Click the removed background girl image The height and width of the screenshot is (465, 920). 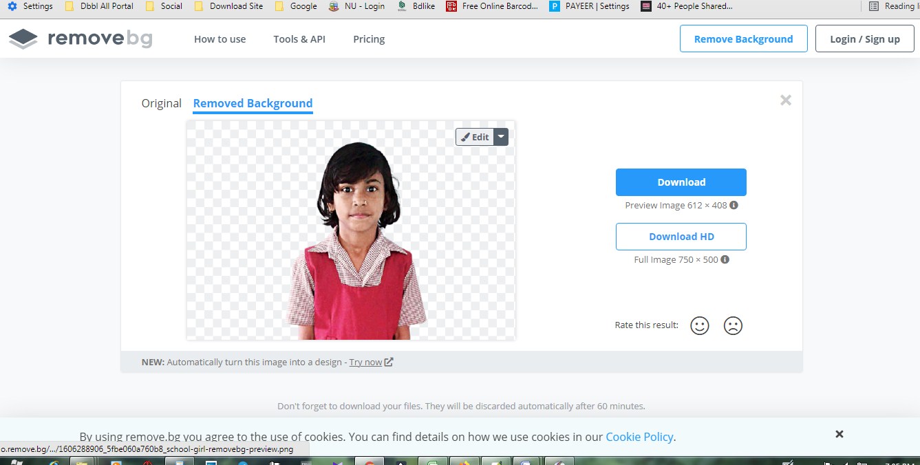(351, 230)
